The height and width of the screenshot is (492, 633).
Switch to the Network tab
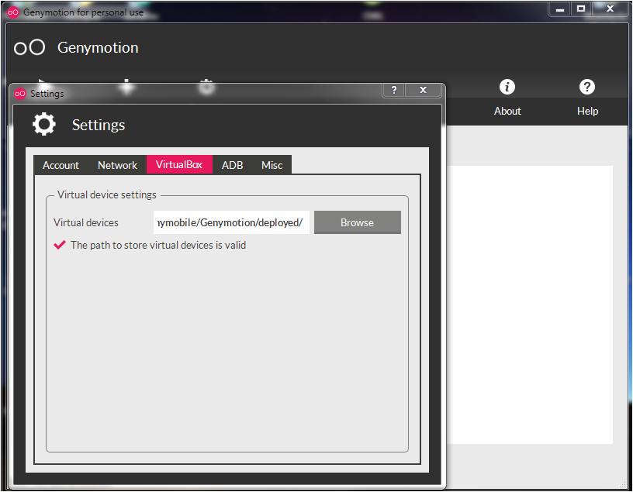point(117,165)
